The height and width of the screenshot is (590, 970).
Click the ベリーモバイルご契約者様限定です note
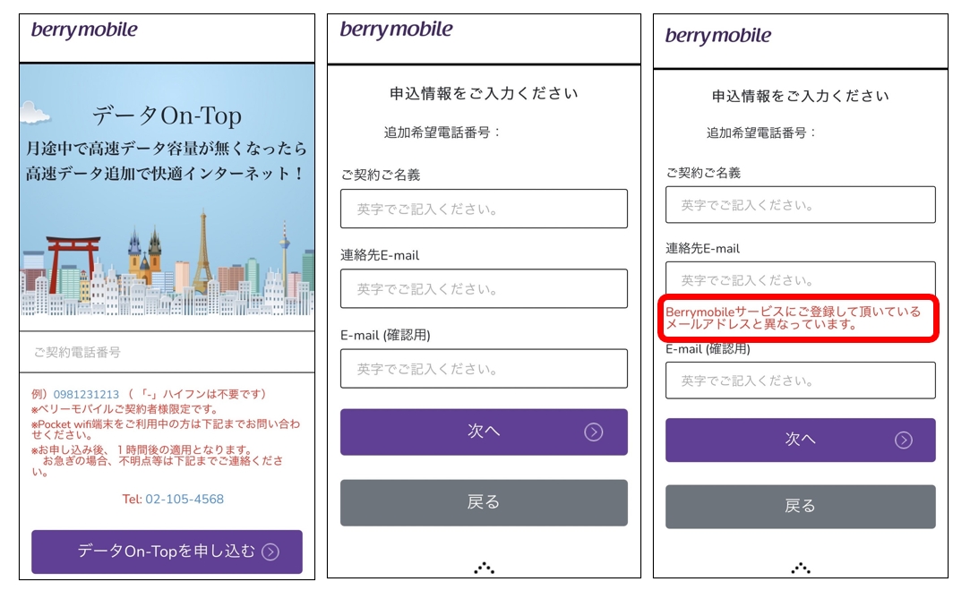(124, 409)
